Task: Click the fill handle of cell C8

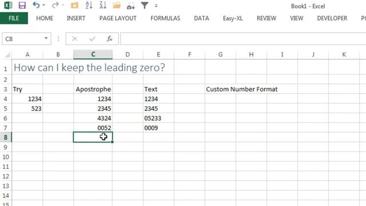Action: (x=112, y=142)
